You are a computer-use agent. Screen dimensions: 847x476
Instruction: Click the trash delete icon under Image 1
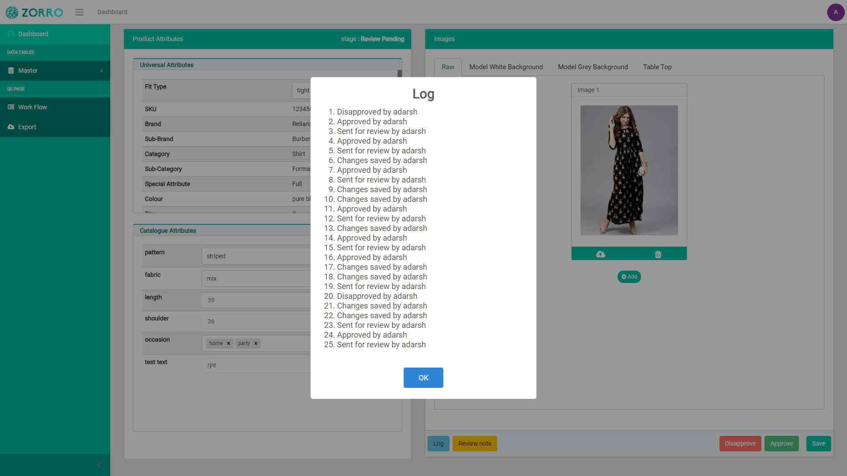[x=658, y=254]
